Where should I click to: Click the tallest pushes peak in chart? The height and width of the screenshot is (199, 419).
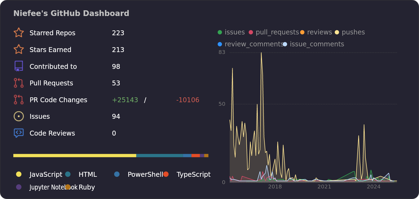tap(261, 53)
